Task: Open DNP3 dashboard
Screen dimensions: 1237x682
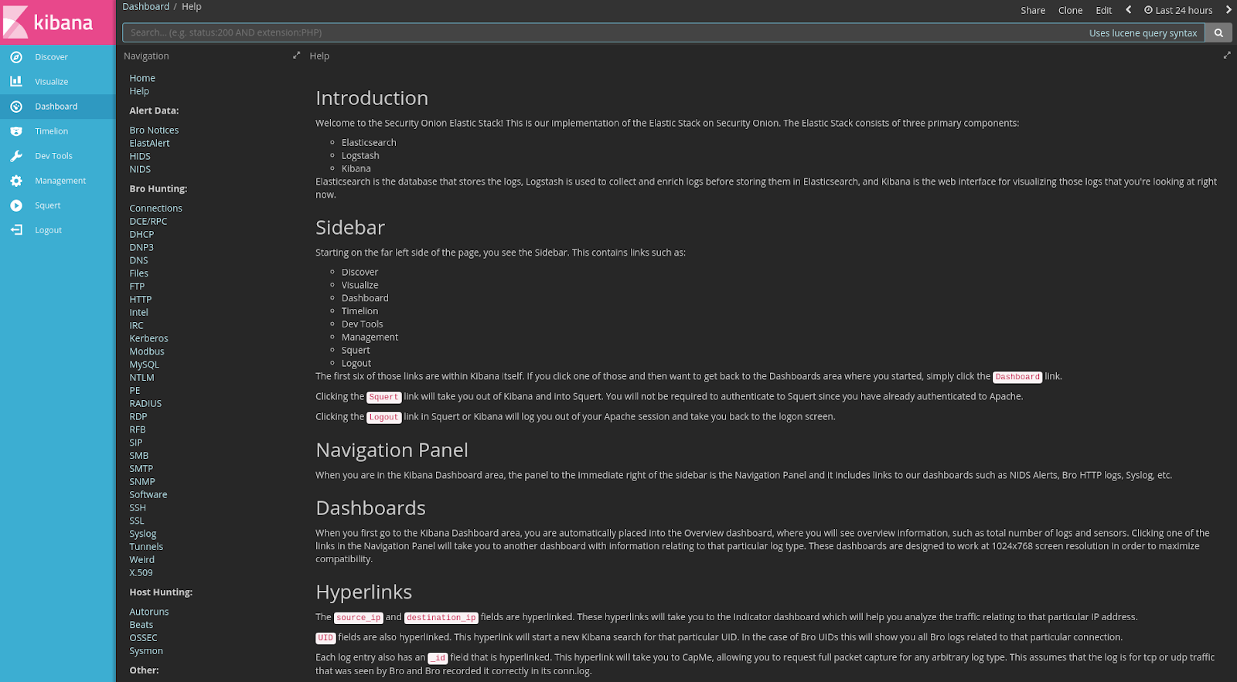Action: pyautogui.click(x=141, y=248)
